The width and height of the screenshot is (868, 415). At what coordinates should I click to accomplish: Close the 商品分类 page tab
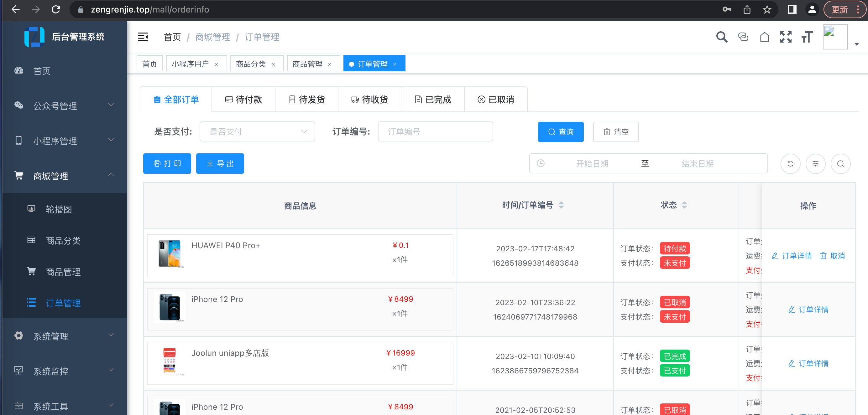[x=273, y=64]
